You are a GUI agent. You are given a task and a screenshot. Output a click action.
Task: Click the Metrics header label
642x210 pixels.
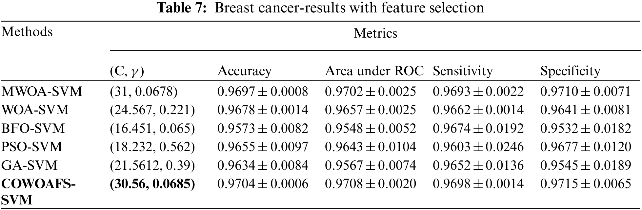(375, 33)
